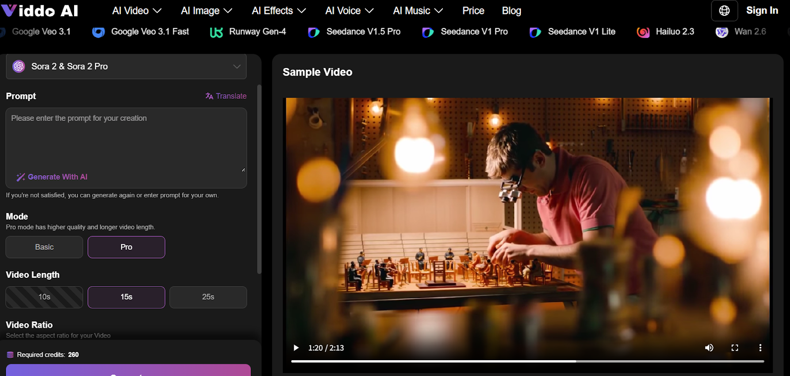This screenshot has height=376, width=790.
Task: Play the sample video
Action: [296, 348]
